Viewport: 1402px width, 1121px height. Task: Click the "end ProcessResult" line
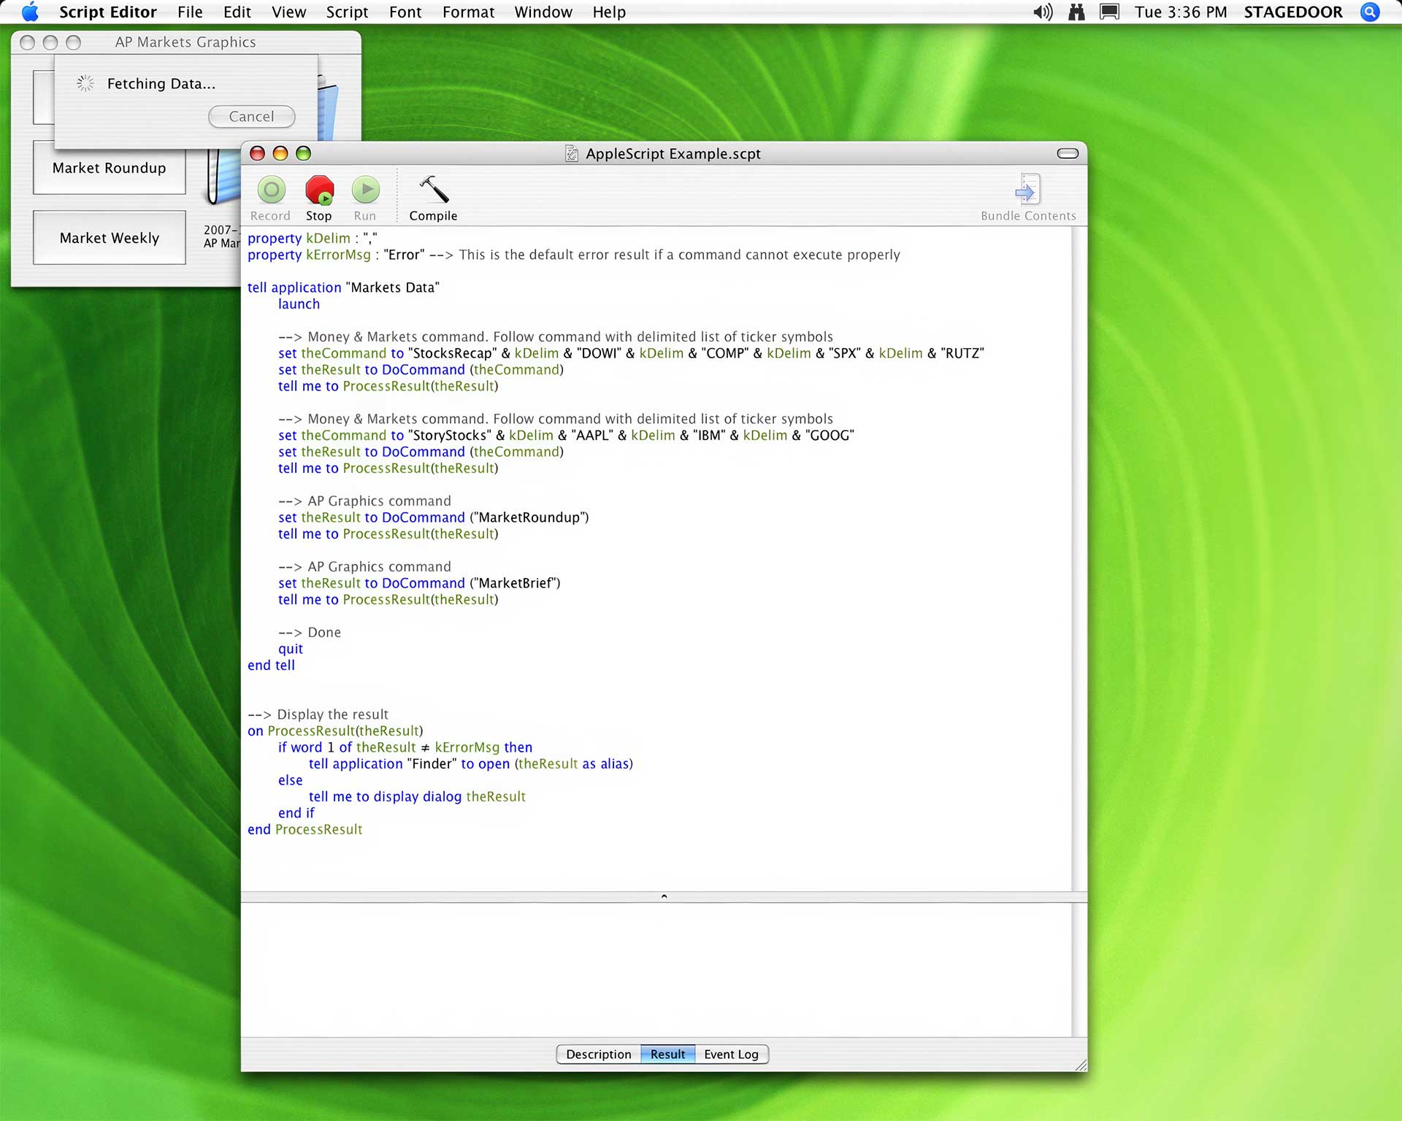(x=304, y=829)
